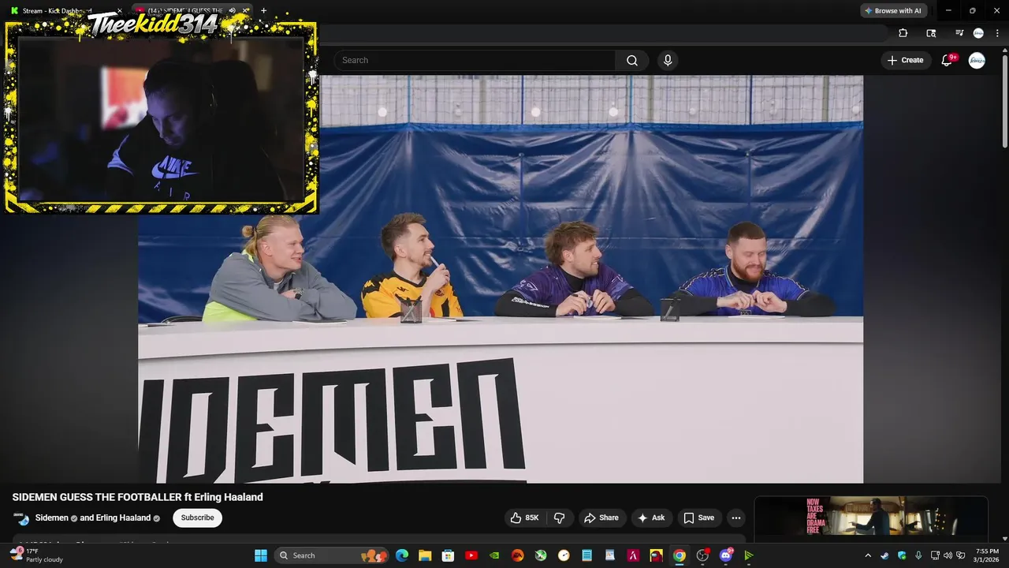1009x568 pixels.
Task: Open the weather widget showing 17°F
Action: (38, 555)
